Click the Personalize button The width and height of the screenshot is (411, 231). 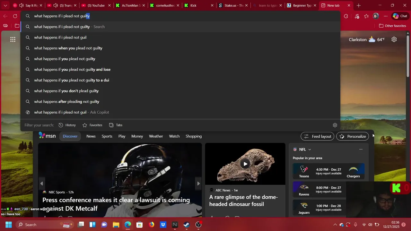[x=353, y=136]
